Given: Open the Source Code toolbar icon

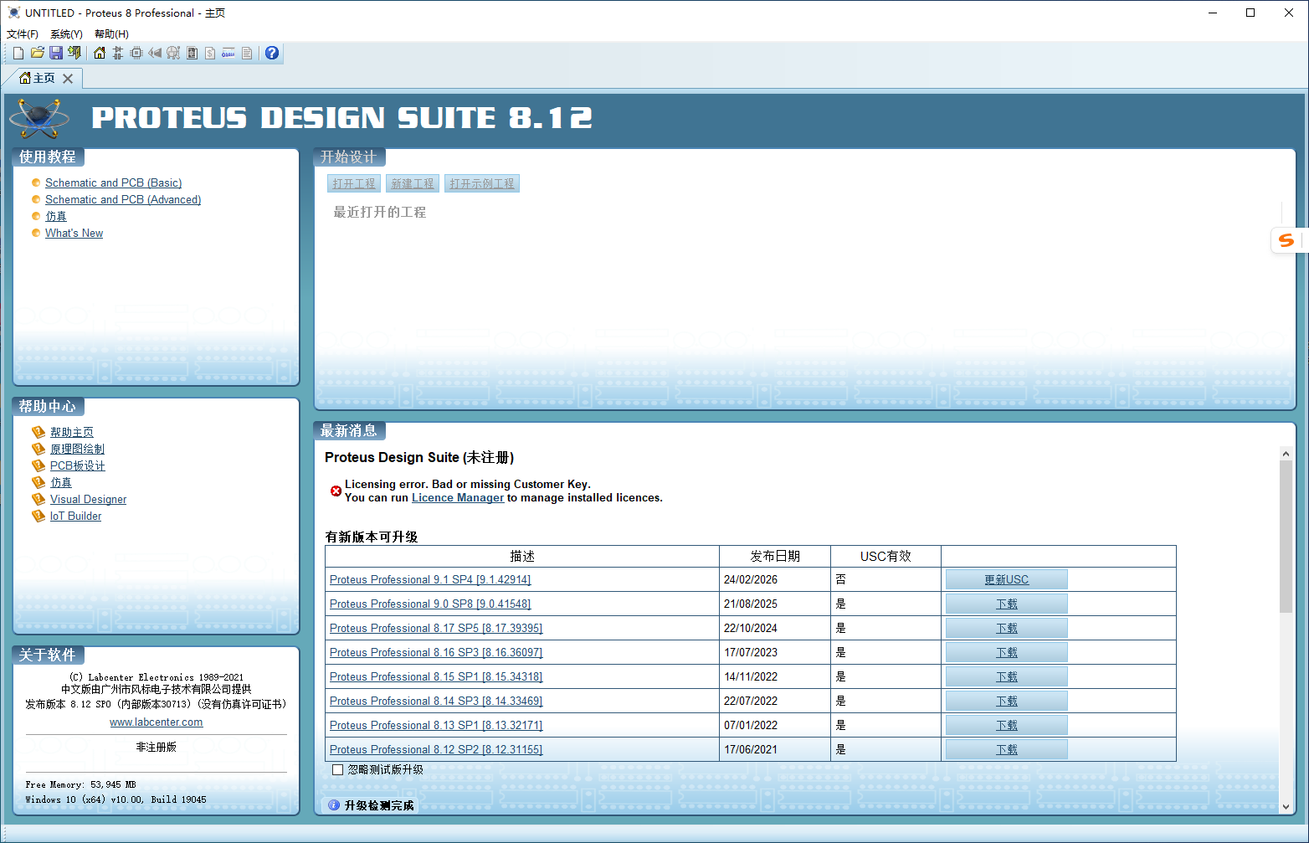Looking at the screenshot, I should click(x=228, y=53).
